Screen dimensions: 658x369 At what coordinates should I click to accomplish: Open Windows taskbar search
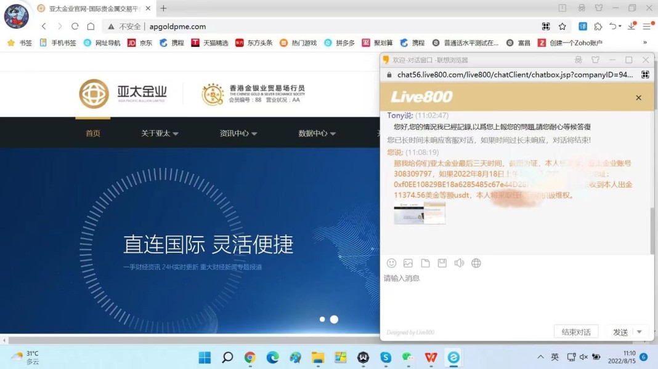(x=227, y=357)
